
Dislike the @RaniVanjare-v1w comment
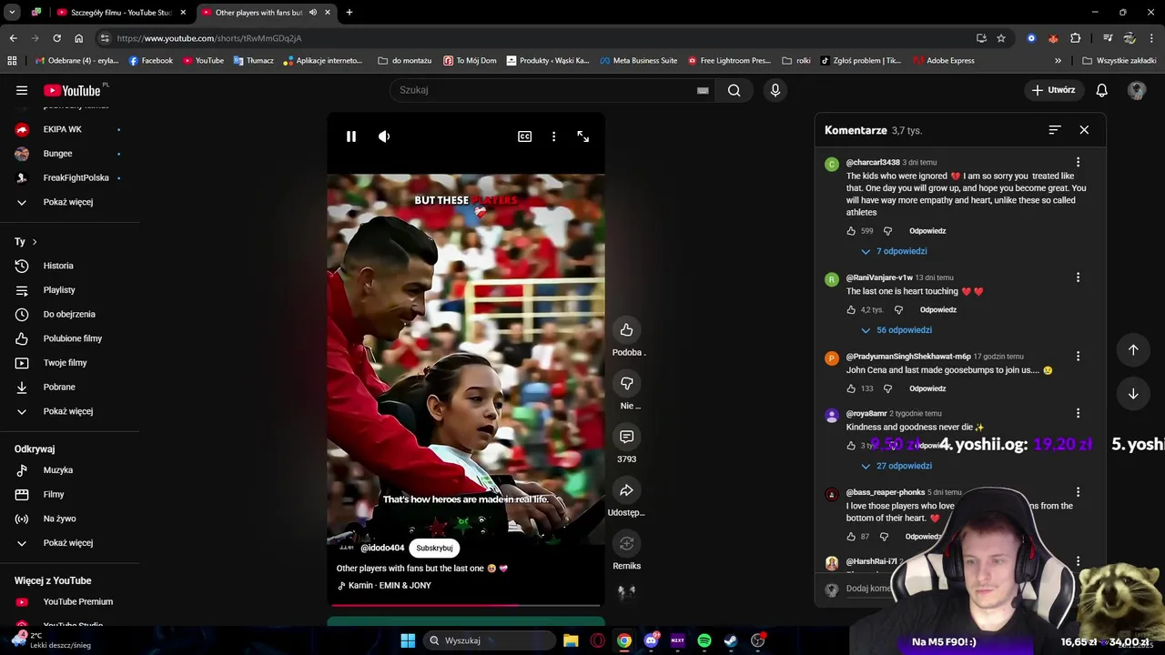pos(898,310)
